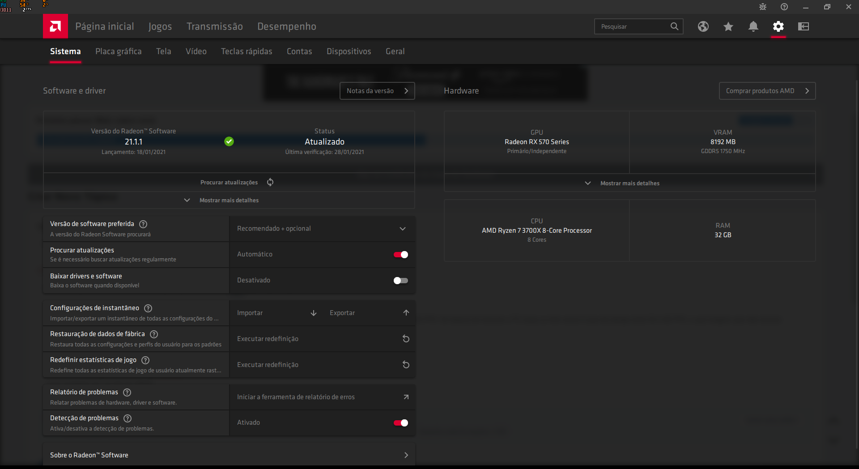The height and width of the screenshot is (469, 859).
Task: Toggle automatic Procurar atualizações switch
Action: 401,255
